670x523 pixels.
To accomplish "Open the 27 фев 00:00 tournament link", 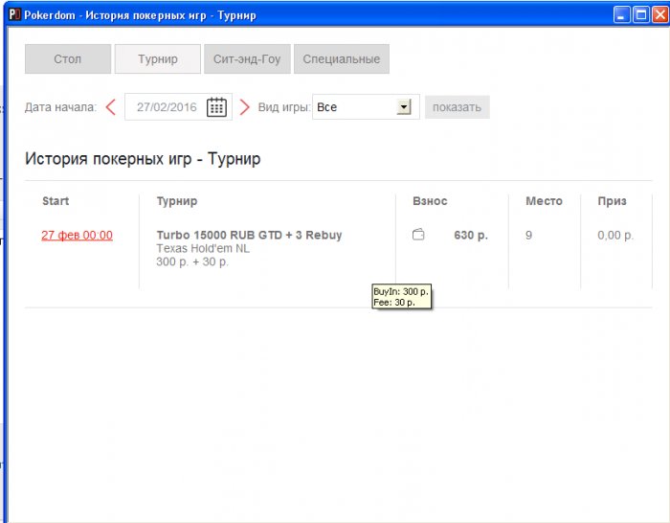I will point(77,236).
